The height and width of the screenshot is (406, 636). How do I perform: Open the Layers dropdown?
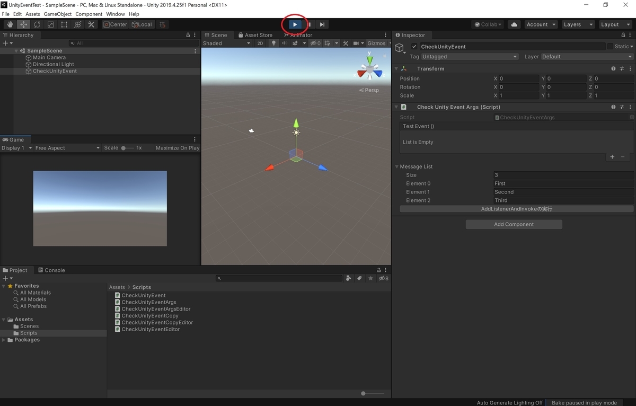pos(577,24)
